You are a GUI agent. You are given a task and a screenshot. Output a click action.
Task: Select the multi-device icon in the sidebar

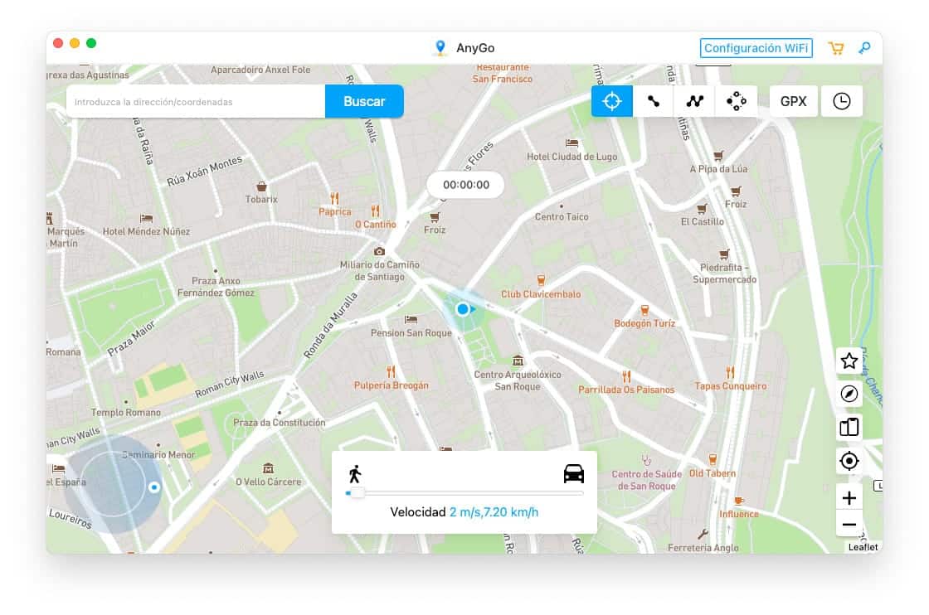849,428
